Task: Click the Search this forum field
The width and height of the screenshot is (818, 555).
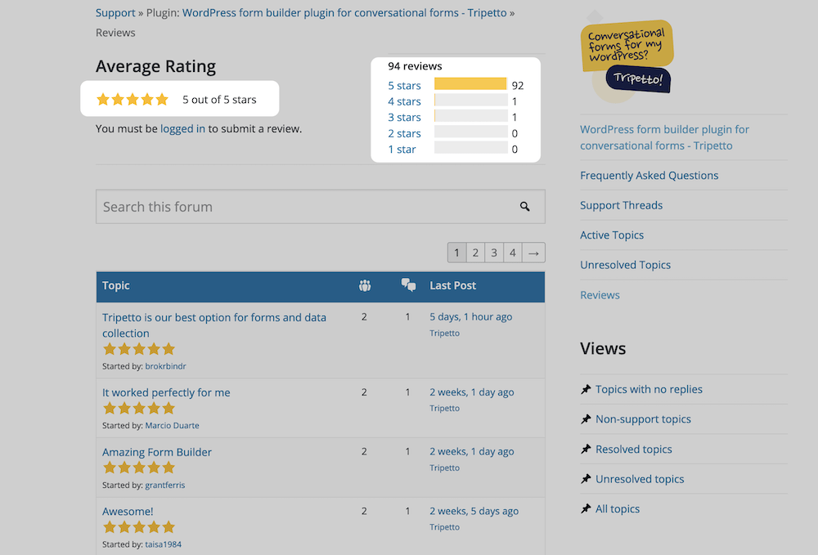Action: click(321, 207)
